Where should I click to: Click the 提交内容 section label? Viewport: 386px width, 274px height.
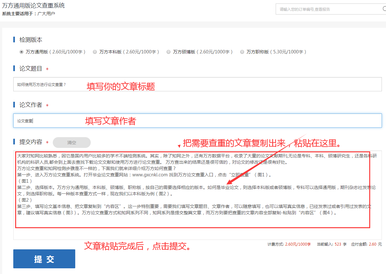tap(31, 142)
